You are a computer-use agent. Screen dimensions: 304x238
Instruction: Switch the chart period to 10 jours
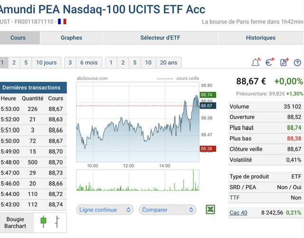tap(46, 62)
